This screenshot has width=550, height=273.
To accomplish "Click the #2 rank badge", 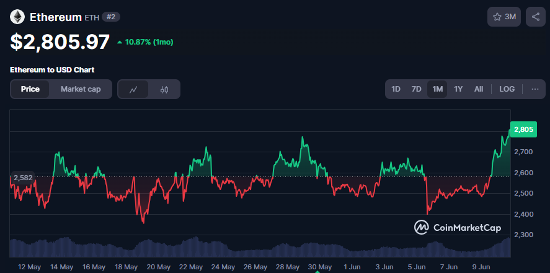I will click(x=111, y=17).
